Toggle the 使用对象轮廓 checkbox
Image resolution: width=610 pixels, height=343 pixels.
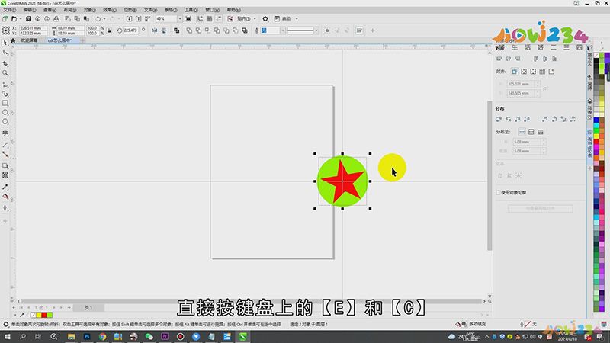pos(499,193)
